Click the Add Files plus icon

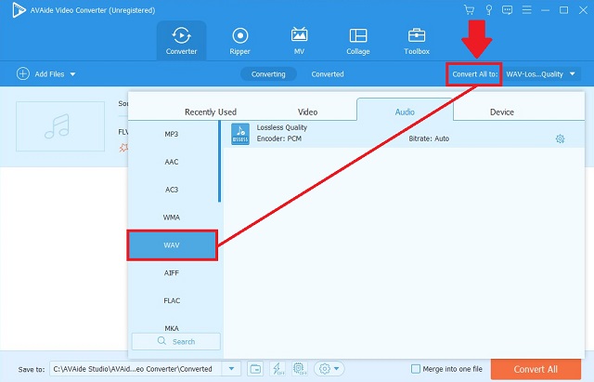(22, 73)
